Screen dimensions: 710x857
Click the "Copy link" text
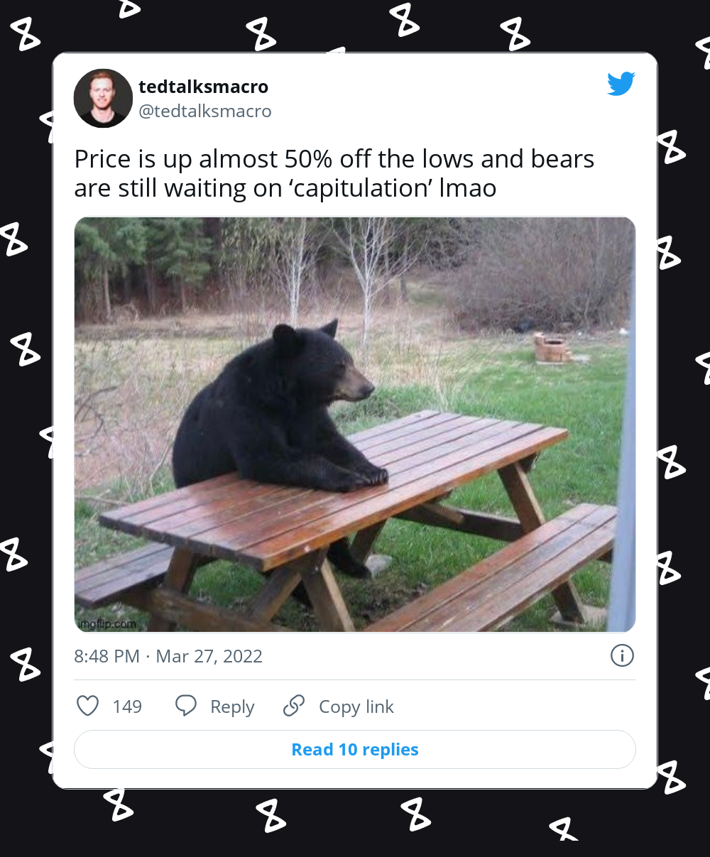point(356,706)
